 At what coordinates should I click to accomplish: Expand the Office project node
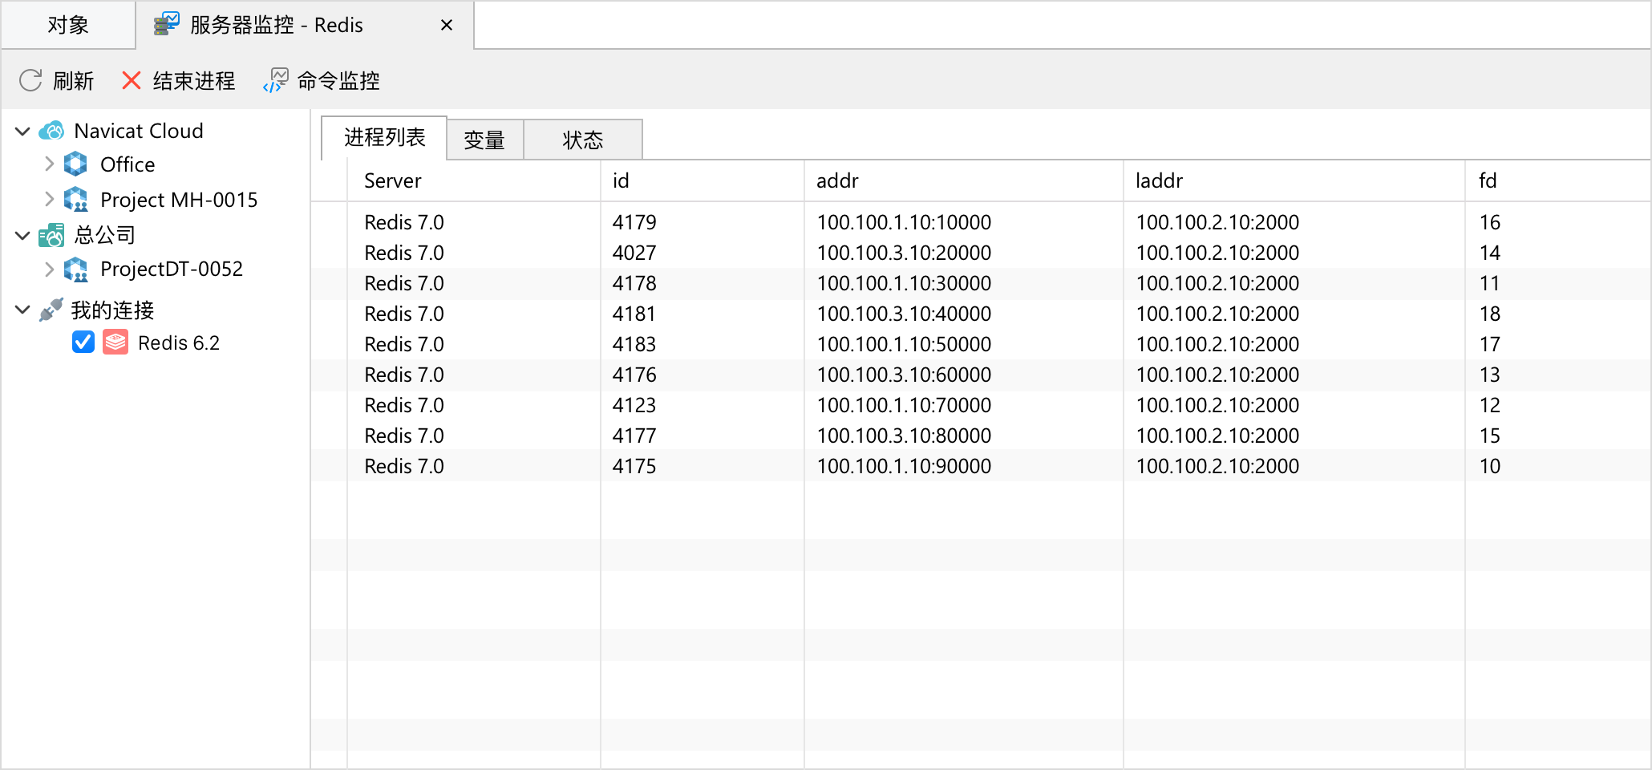pos(49,164)
